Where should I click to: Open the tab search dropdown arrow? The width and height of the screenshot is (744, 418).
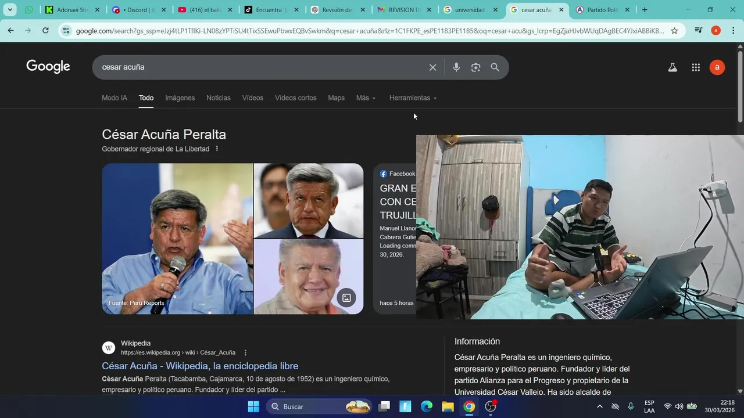tap(10, 10)
